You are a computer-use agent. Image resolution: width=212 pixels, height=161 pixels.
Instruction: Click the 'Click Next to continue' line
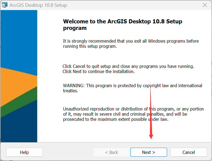pyautogui.click(x=99, y=72)
